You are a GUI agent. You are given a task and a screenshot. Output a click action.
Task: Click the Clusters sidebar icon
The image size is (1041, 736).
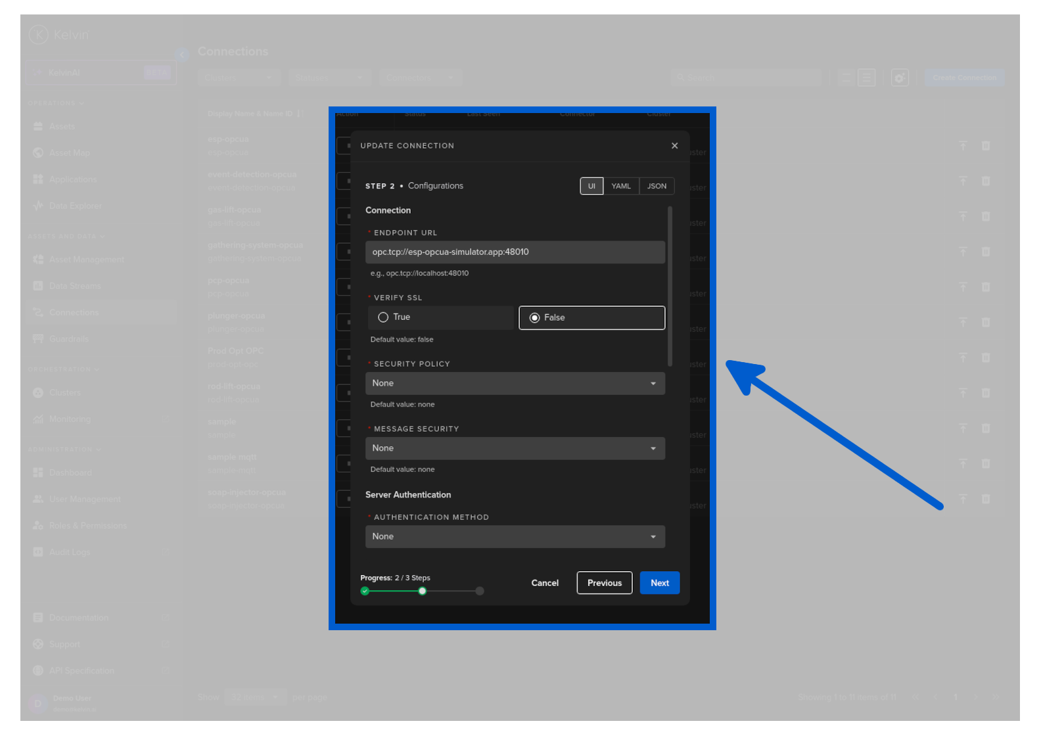coord(38,392)
